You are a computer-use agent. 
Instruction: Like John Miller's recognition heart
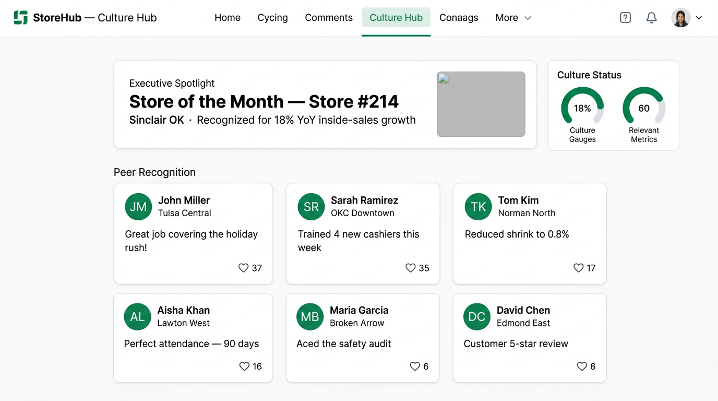coord(243,268)
